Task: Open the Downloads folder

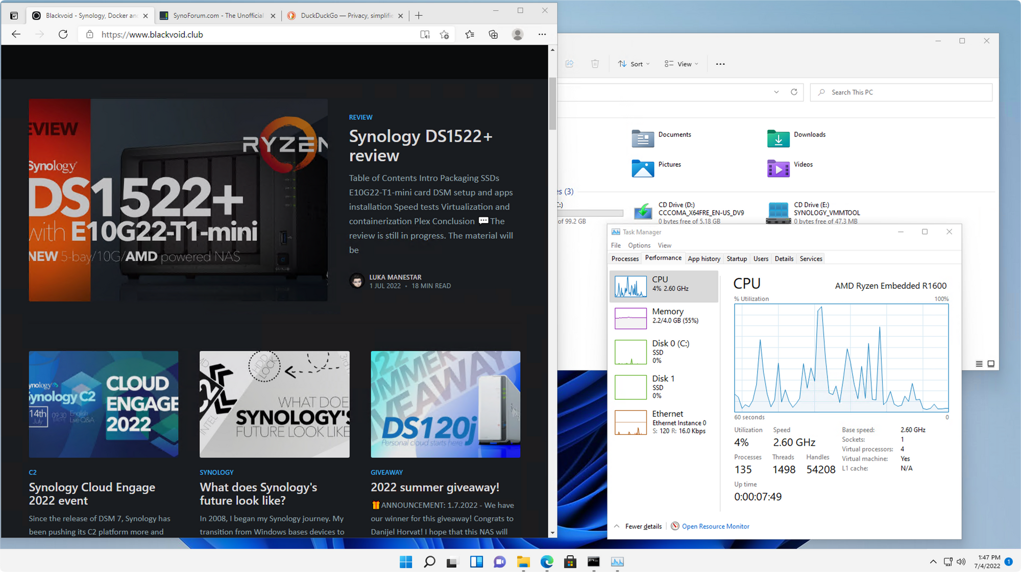Action: 796,138
